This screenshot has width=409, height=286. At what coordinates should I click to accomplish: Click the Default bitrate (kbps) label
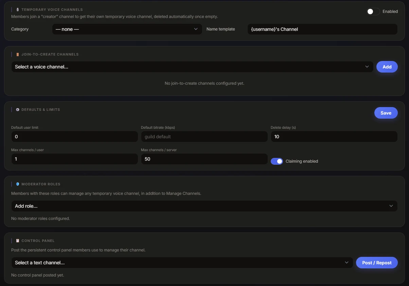(x=158, y=127)
